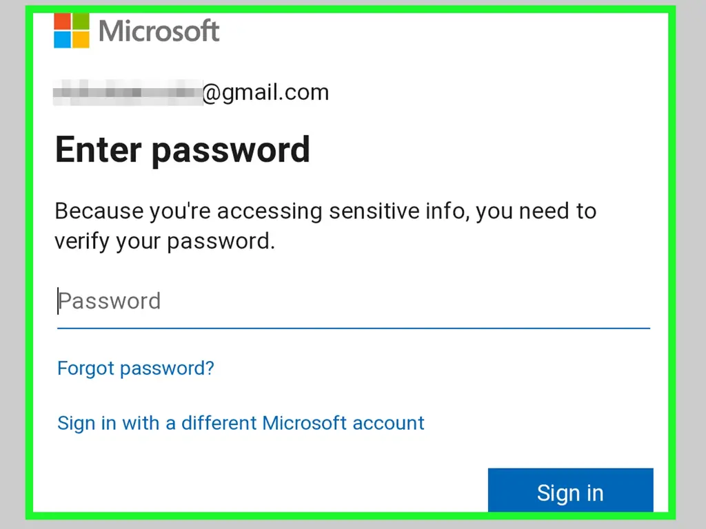Focus the Password input field
Screen dimensions: 706x529
(x=354, y=302)
